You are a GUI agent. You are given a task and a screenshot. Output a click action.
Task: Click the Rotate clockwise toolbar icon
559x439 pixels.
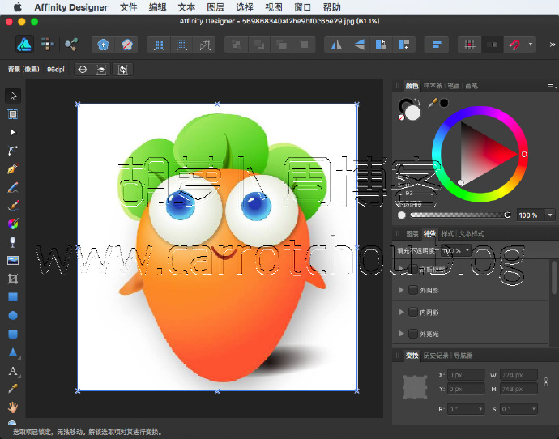pos(404,45)
